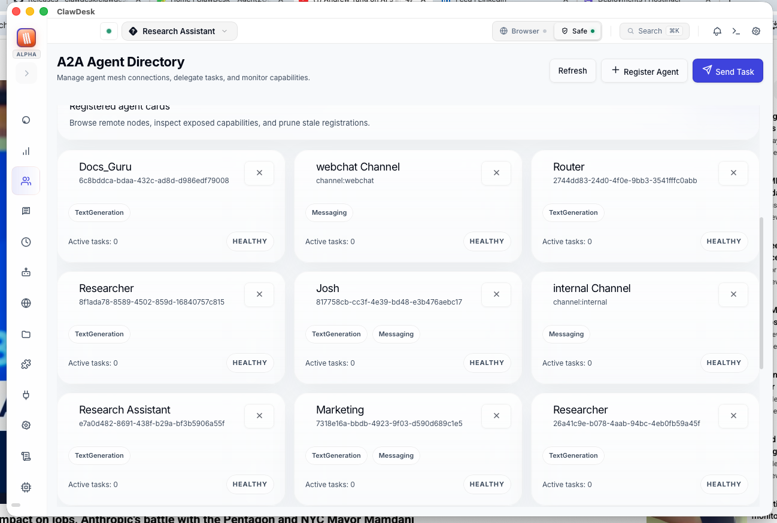777x523 pixels.
Task: Click the TextGeneration chip on Docs_Guru
Action: [99, 212]
